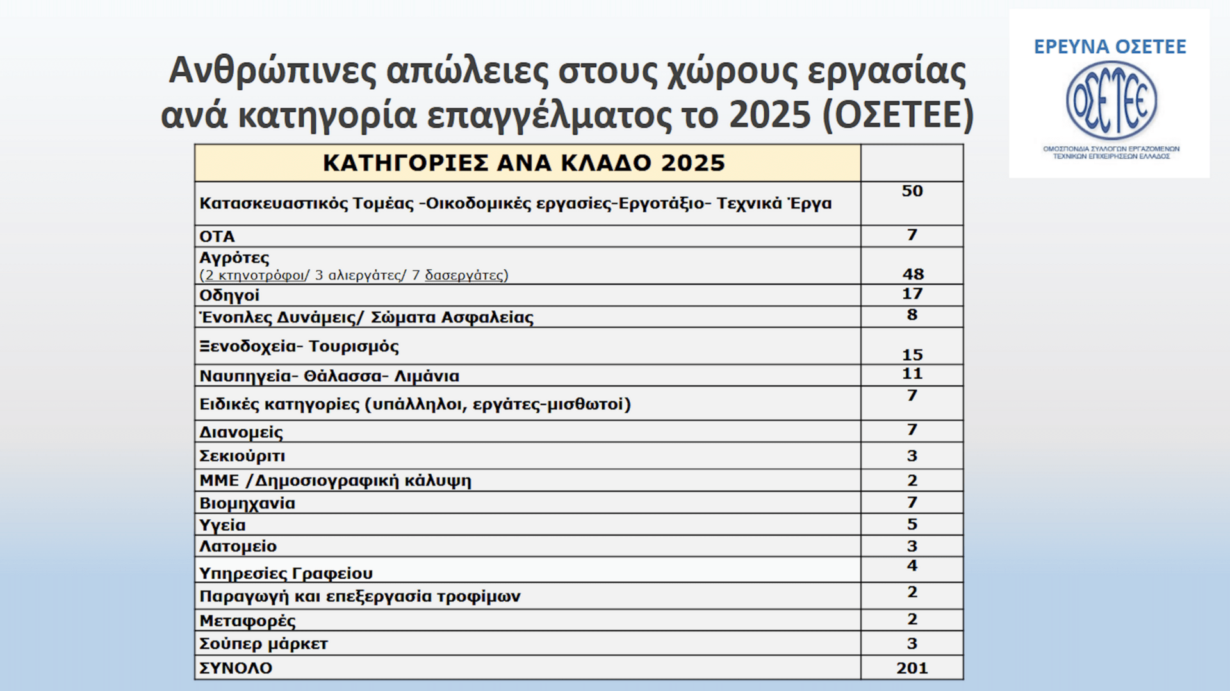Click the underlined δασεργάτες text
Viewport: 1230px width, 691px height.
tap(464, 276)
